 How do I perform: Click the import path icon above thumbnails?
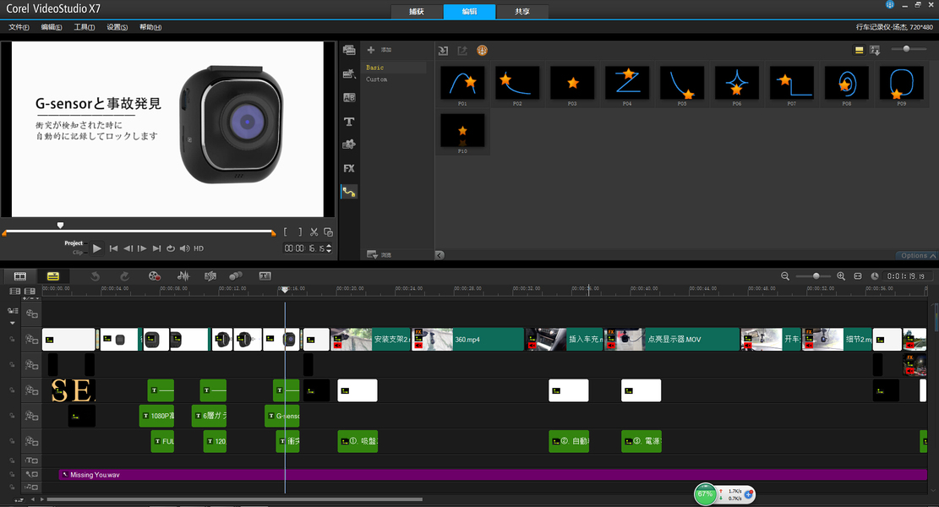tap(443, 51)
